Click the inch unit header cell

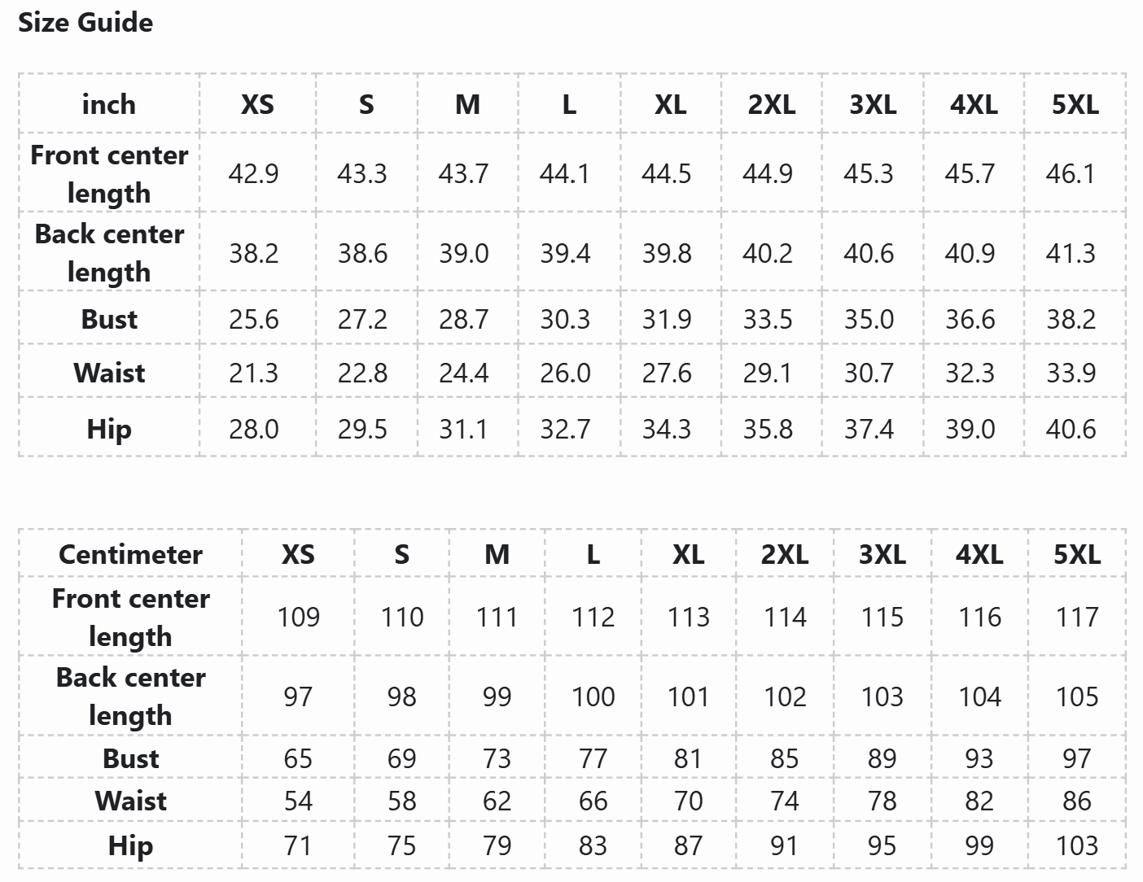(108, 104)
